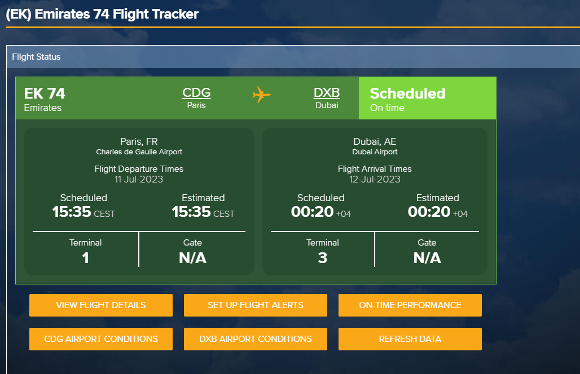Click the arrival date 12-Jul-2023
Image resolution: width=580 pixels, height=374 pixels.
point(375,180)
